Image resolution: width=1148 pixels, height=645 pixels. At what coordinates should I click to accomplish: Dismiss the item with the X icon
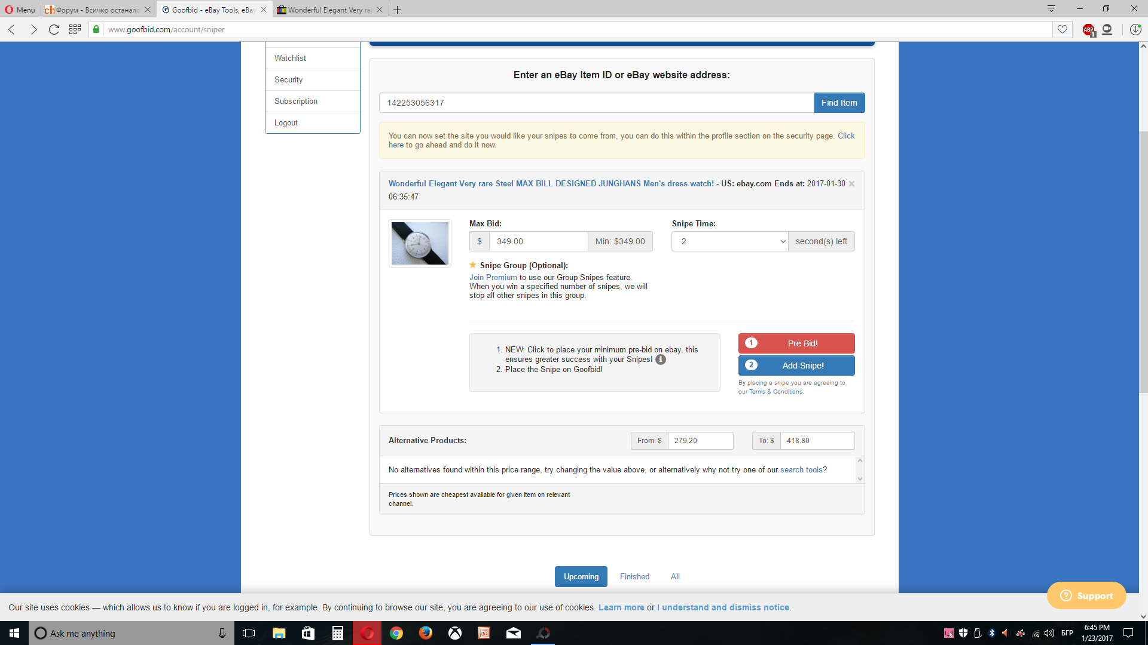click(851, 184)
